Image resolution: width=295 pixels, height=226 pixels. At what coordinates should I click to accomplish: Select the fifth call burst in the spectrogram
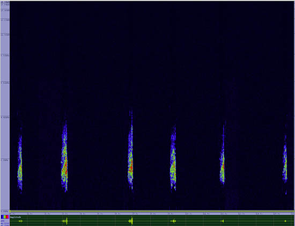click(x=223, y=154)
